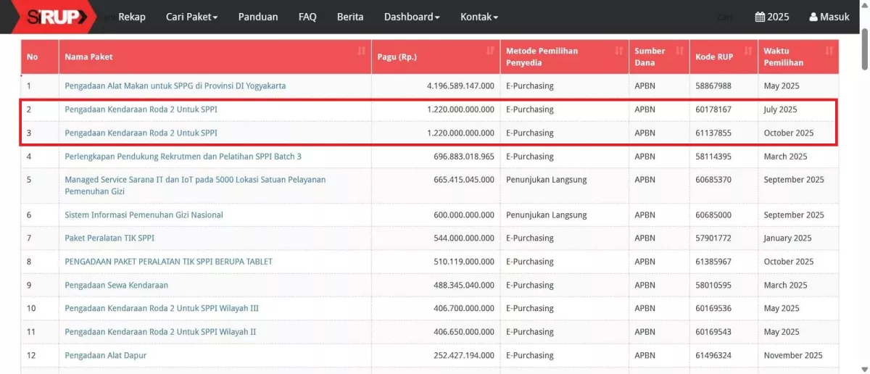This screenshot has height=374, width=870.
Task: Click the vertical page scrollbar
Action: click(x=864, y=51)
